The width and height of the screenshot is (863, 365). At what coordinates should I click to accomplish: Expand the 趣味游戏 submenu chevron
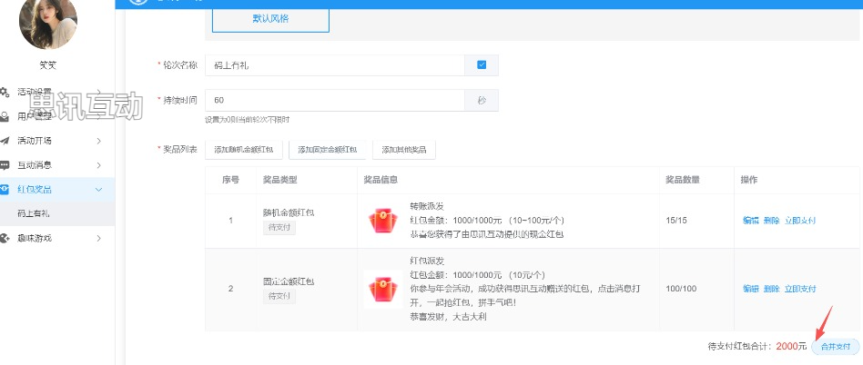(99, 238)
